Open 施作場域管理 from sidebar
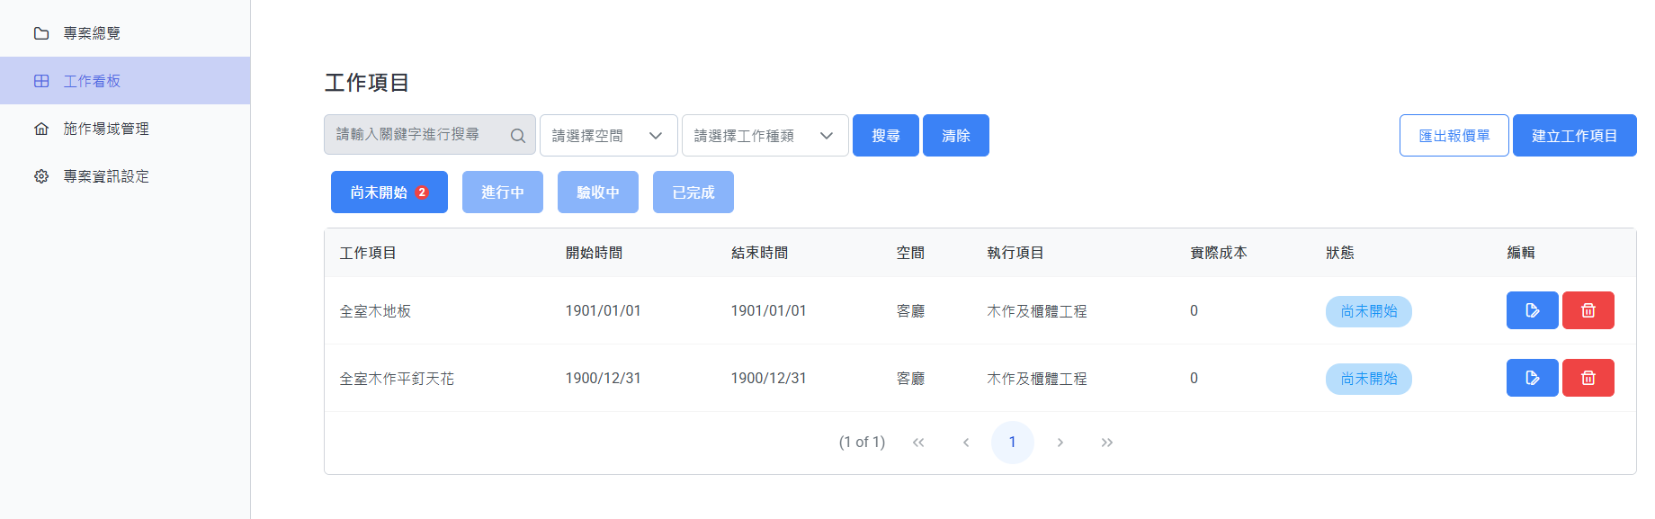Image resolution: width=1655 pixels, height=519 pixels. click(x=106, y=129)
